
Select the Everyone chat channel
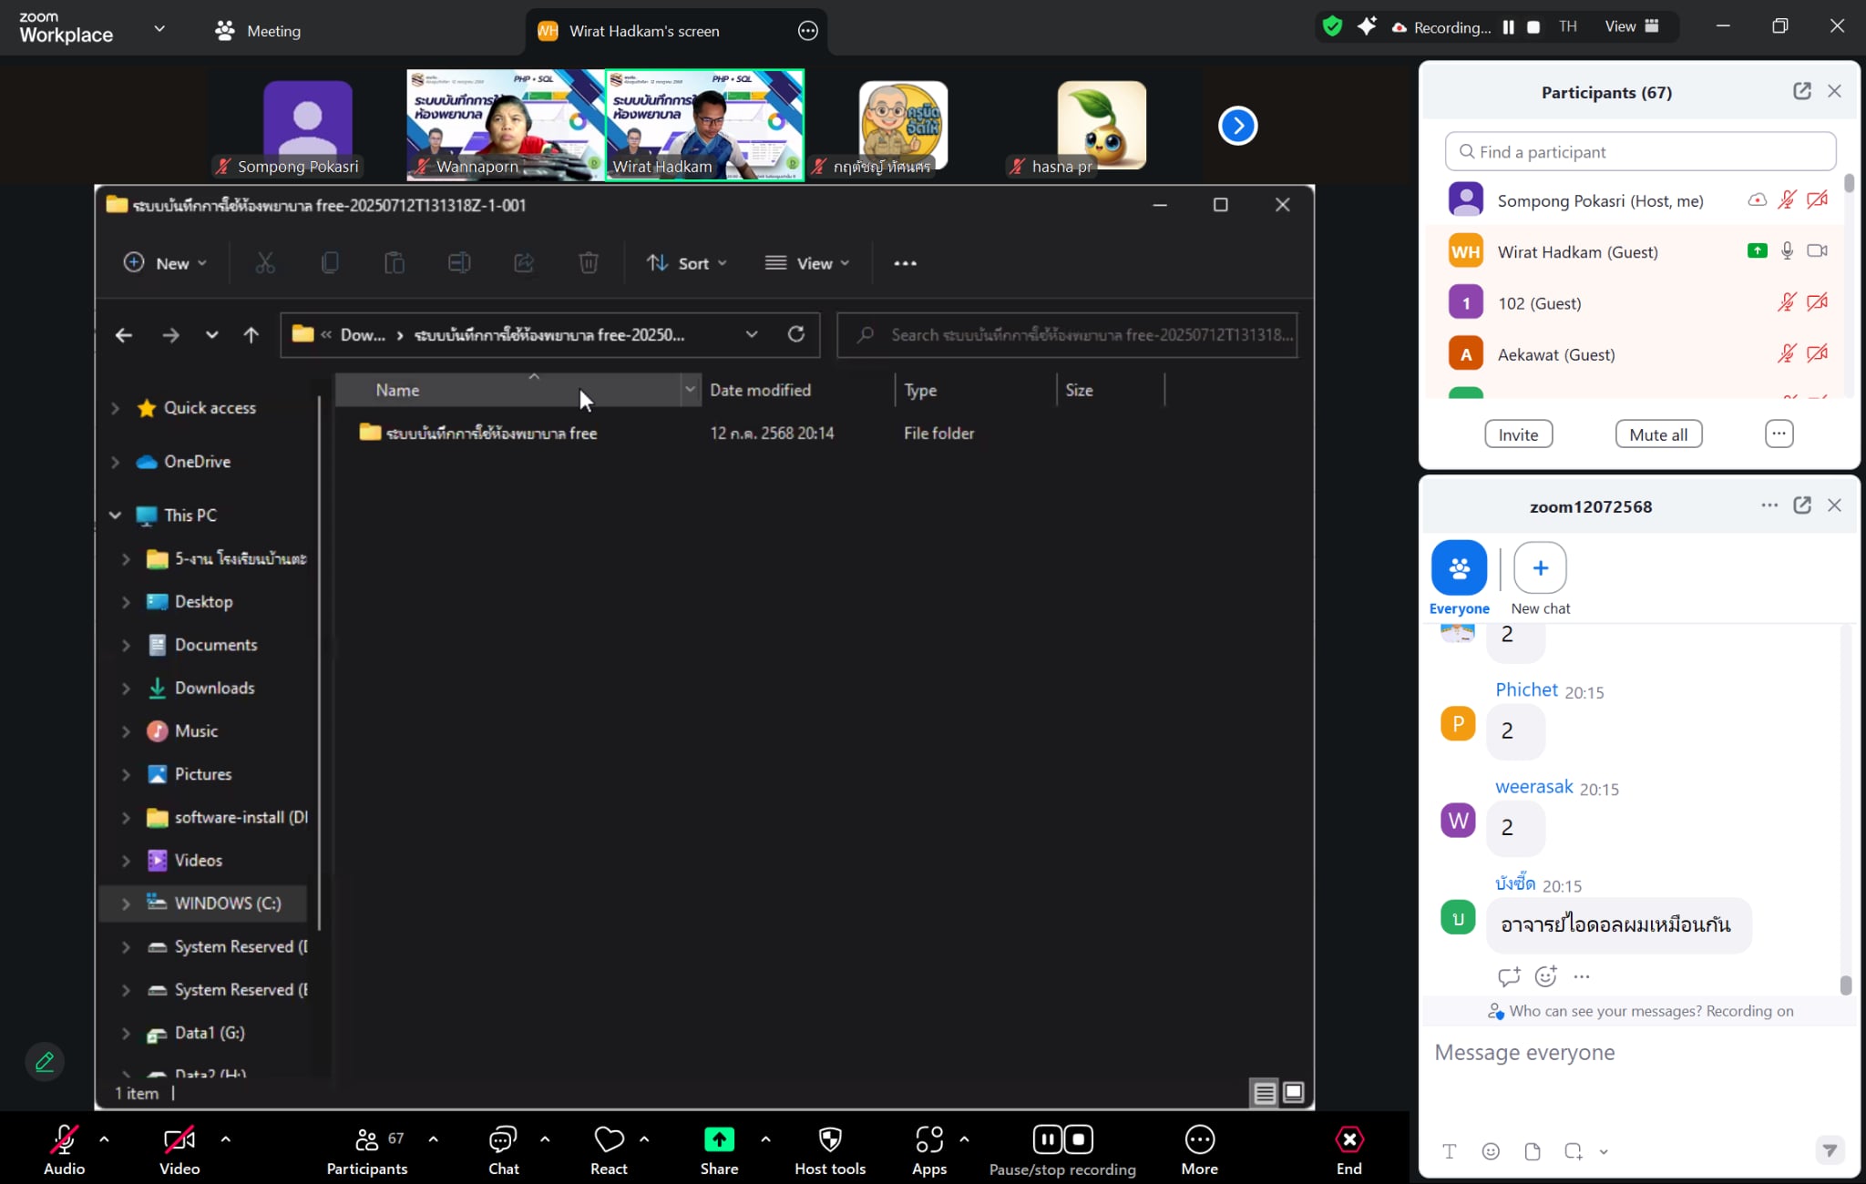pos(1459,568)
